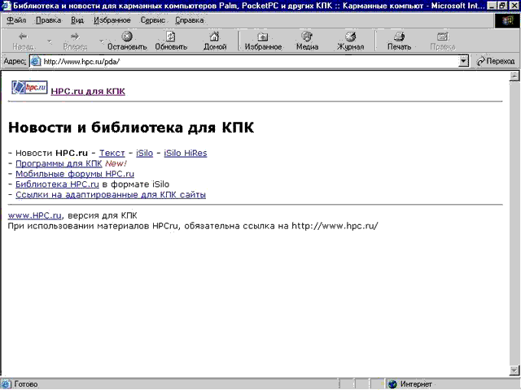
Task: Open the Правка menu in menu bar
Action: point(49,20)
